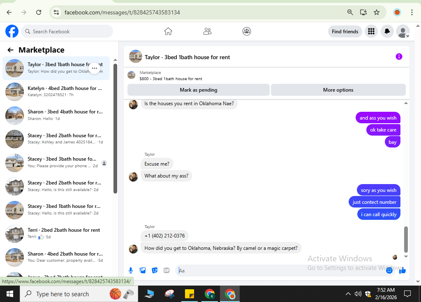Open the Groups tab

click(x=247, y=31)
